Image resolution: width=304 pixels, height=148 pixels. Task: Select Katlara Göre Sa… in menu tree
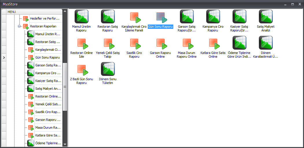coord(49,135)
